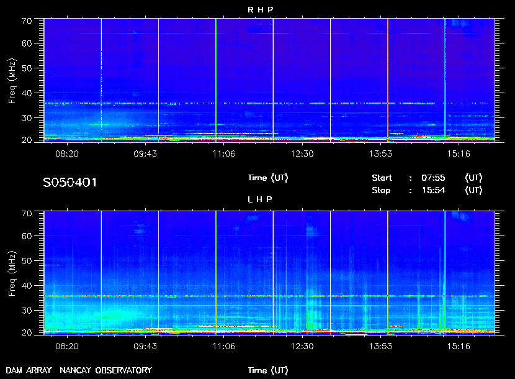The width and height of the screenshot is (515, 379).
Task: Click the 13:53 time tick under LHP plot
Action: 380,347
